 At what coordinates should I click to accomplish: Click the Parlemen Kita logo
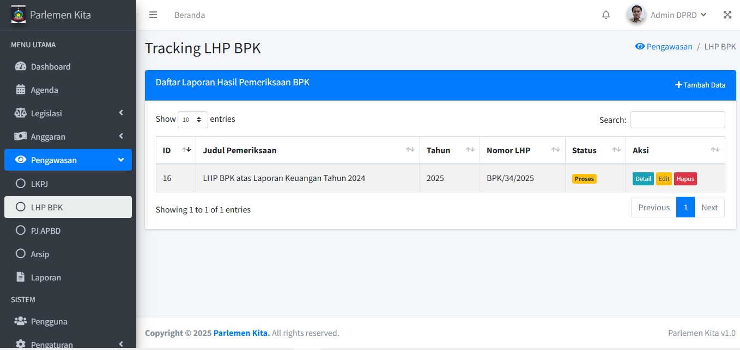19,15
